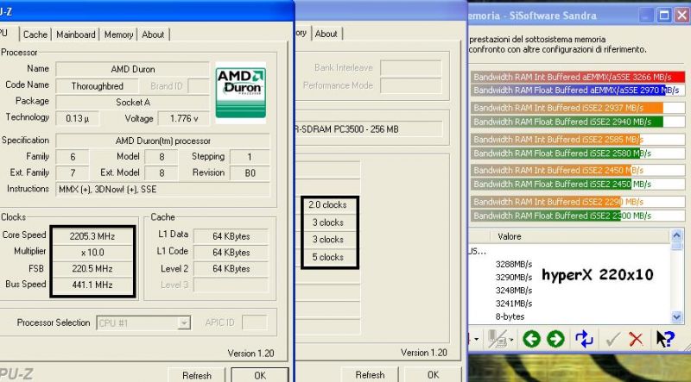Click the Multiplier value x 10.0
Viewport: 691px width, 382px height.
tap(92, 253)
